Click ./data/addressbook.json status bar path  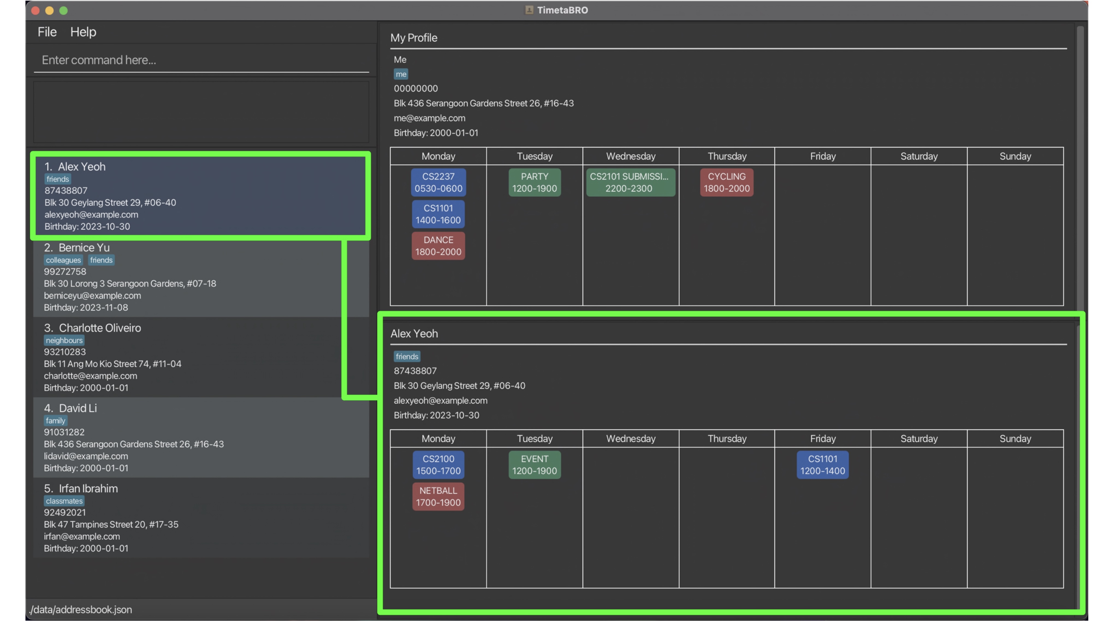(x=81, y=610)
